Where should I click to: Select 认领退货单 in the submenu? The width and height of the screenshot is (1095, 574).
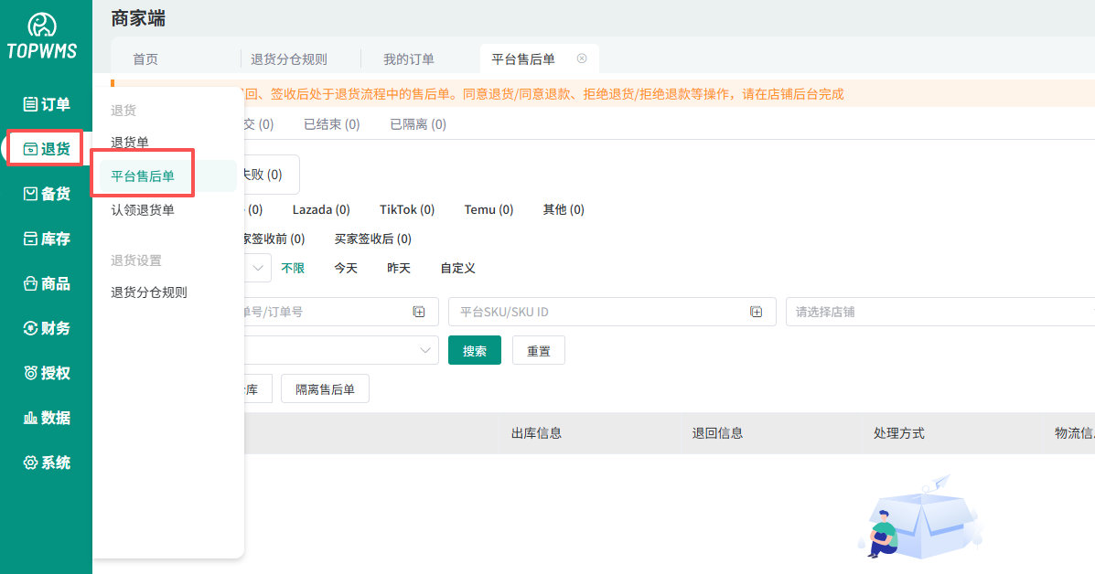click(x=143, y=210)
